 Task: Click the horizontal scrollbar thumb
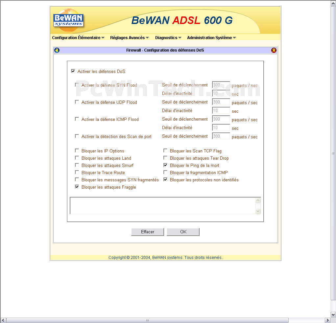coord(147,320)
